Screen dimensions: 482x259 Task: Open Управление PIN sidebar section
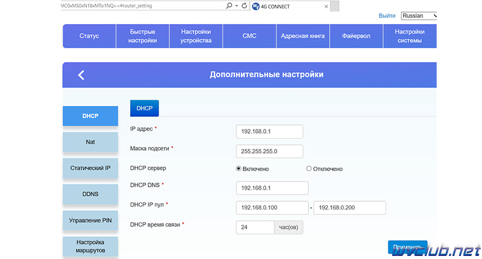pos(90,220)
